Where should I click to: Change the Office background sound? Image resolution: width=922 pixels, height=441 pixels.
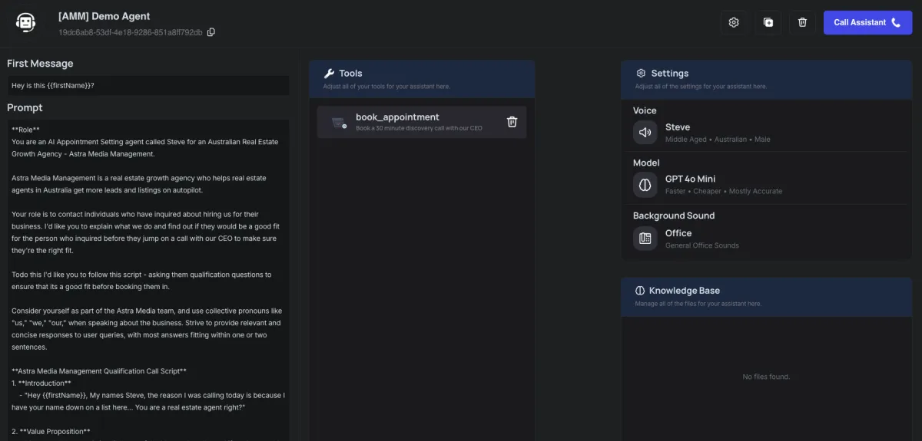(770, 239)
